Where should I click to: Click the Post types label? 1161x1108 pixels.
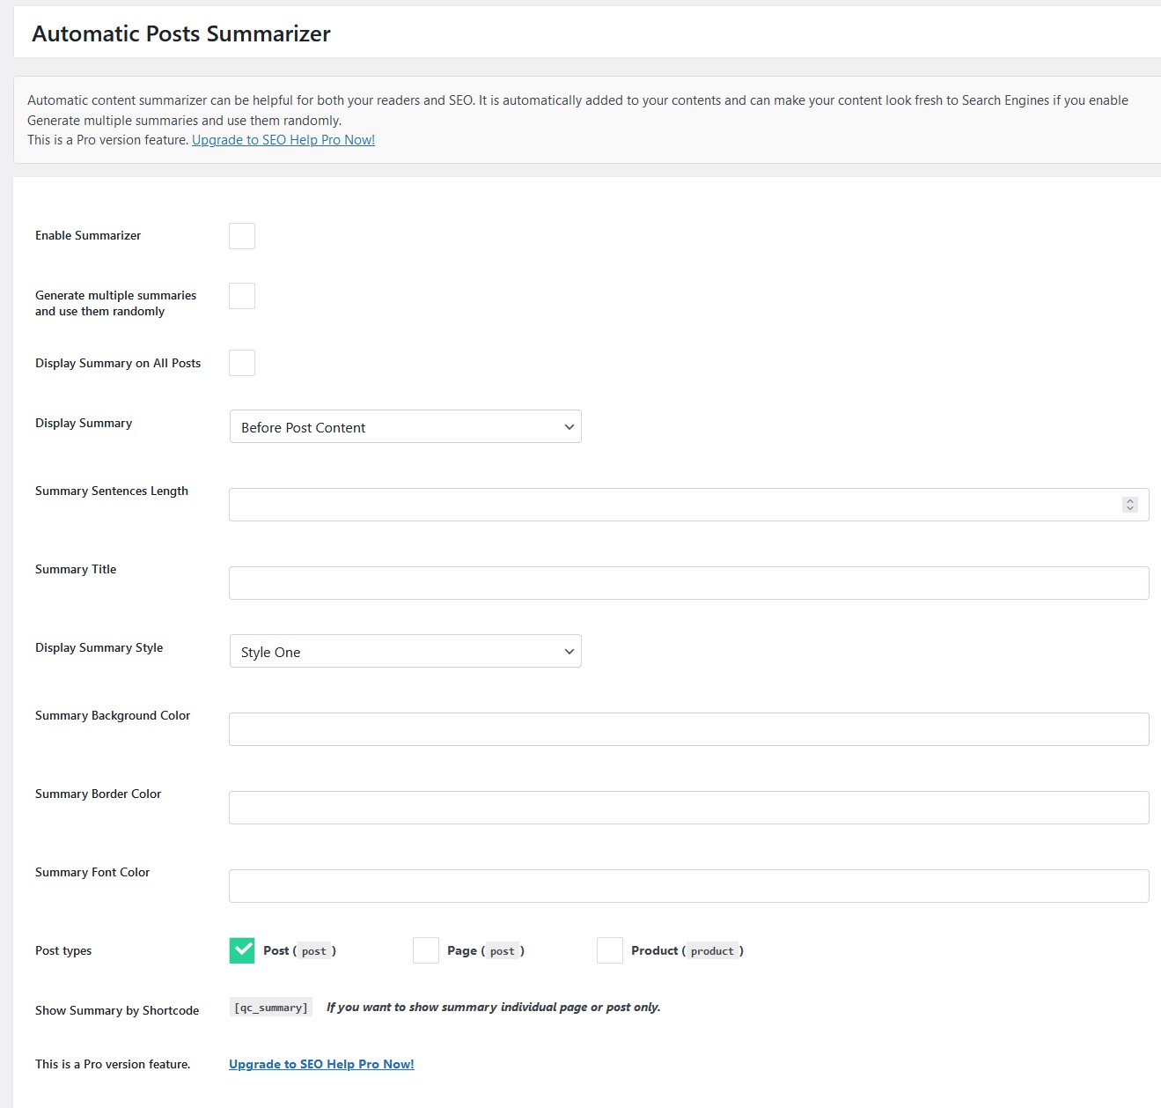(63, 950)
